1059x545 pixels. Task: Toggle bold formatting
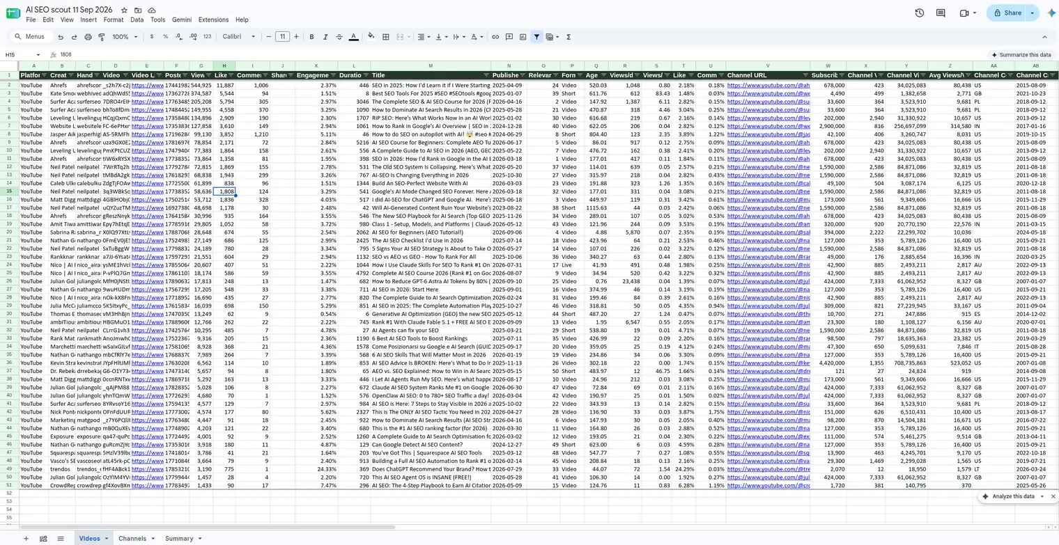[x=311, y=37]
